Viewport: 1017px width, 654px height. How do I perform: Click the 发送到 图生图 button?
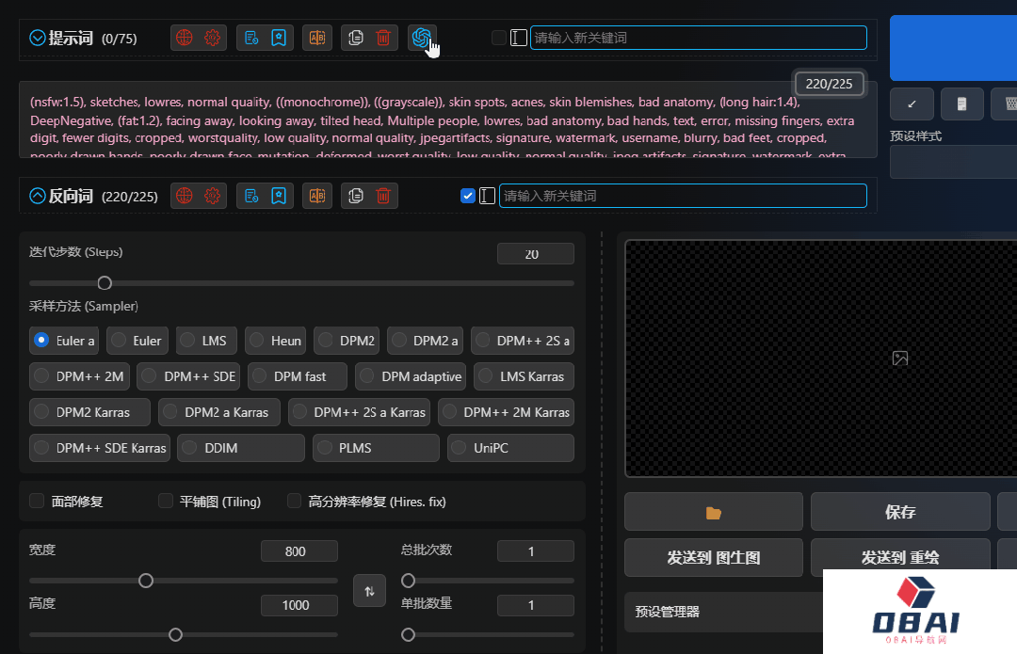point(713,558)
